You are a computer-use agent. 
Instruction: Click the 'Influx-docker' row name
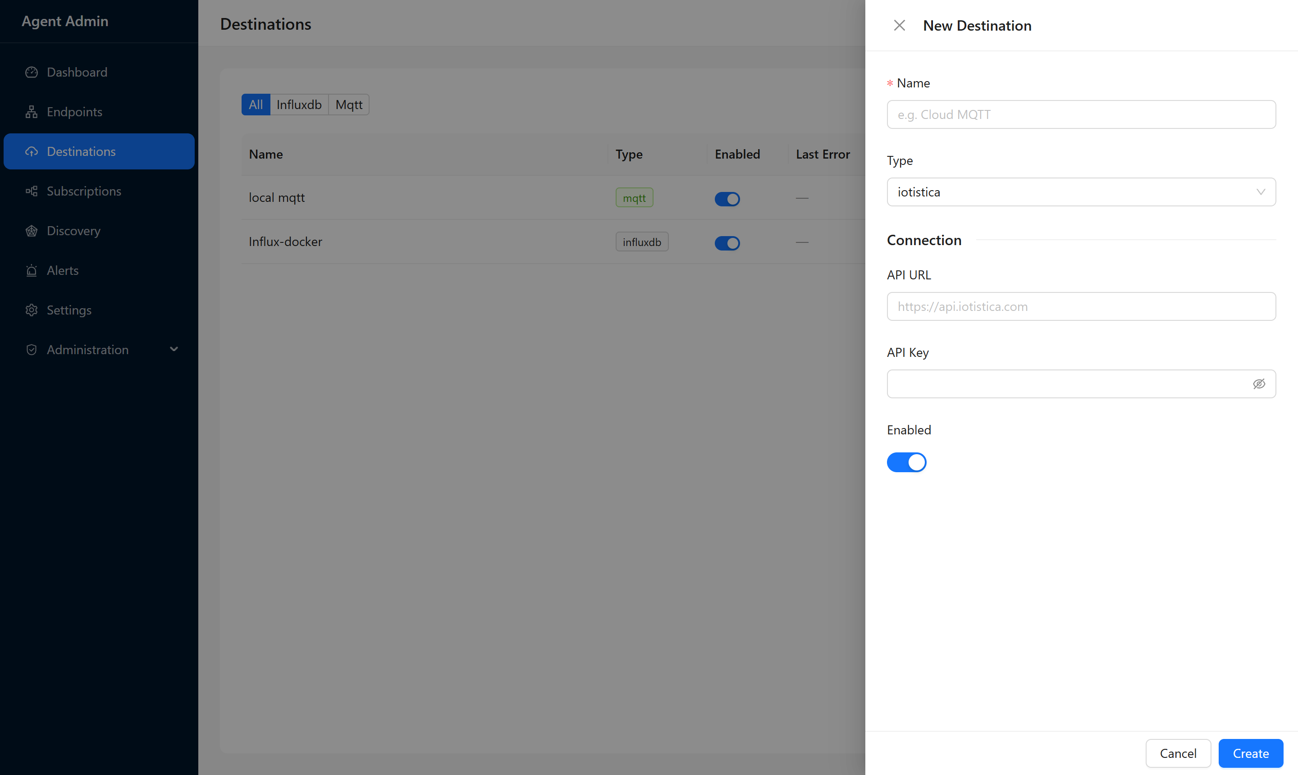[x=286, y=242]
